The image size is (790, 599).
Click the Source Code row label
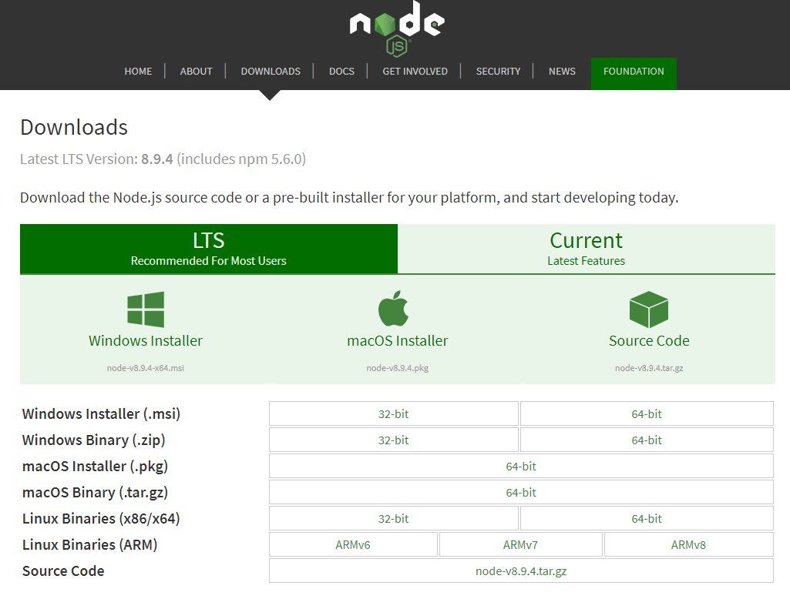point(63,571)
